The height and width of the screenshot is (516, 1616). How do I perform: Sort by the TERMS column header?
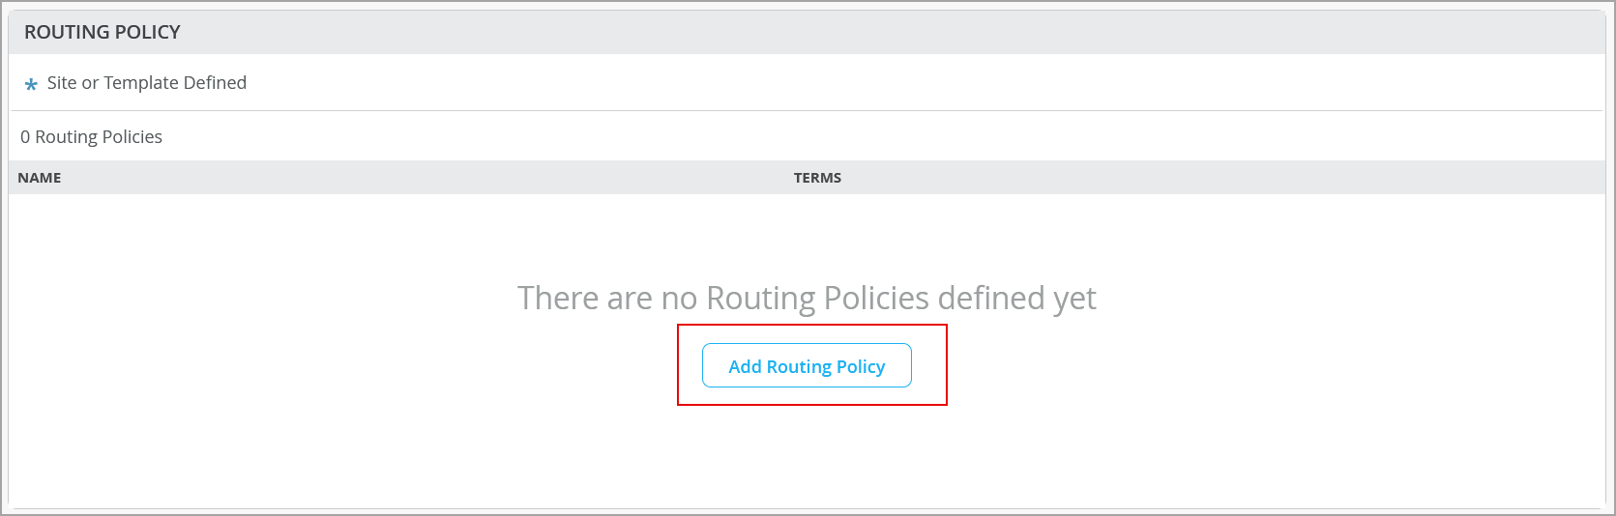(817, 178)
